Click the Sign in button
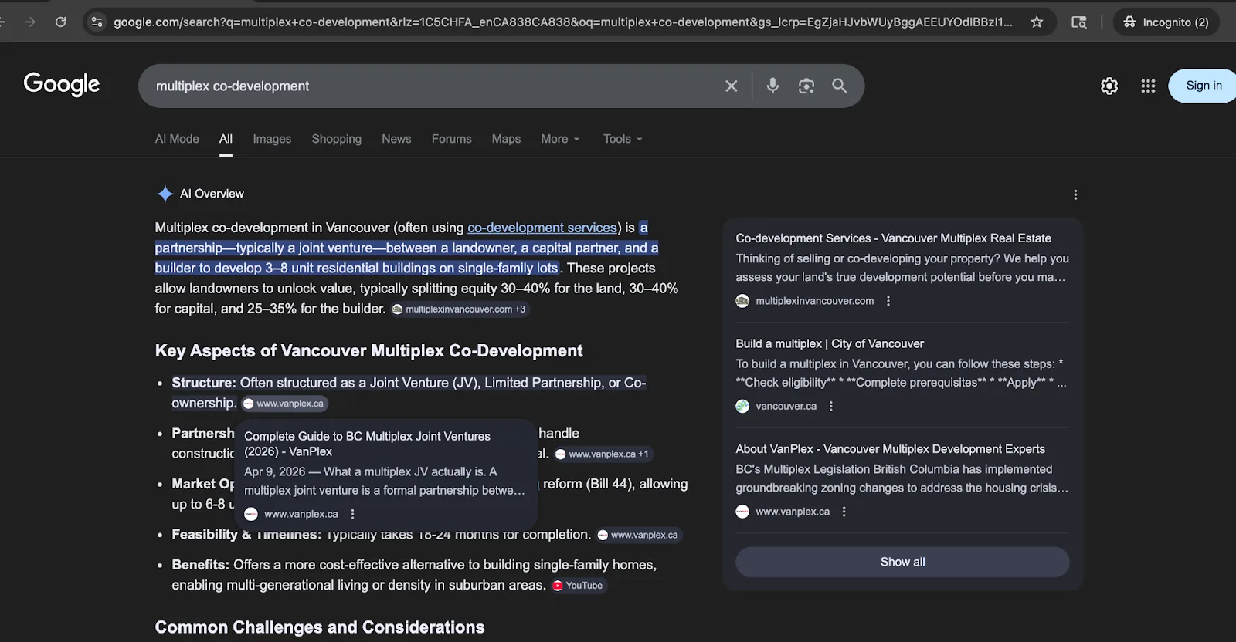The width and height of the screenshot is (1236, 642). 1203,86
